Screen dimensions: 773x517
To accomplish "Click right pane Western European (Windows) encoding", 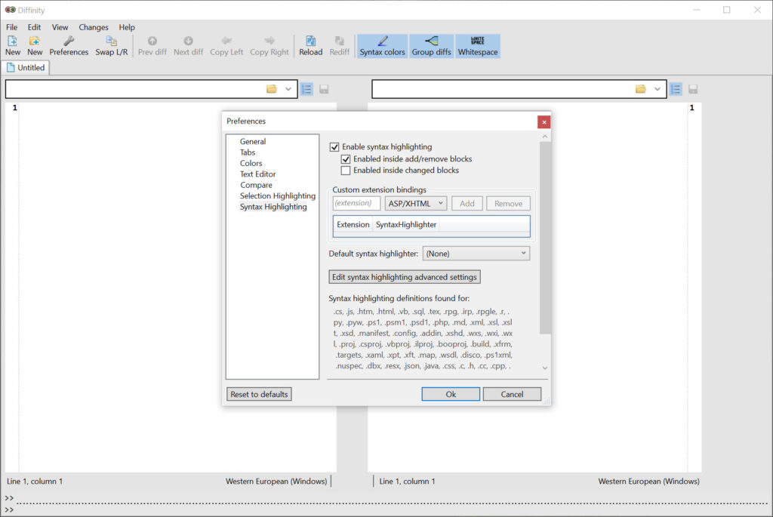I will [648, 481].
